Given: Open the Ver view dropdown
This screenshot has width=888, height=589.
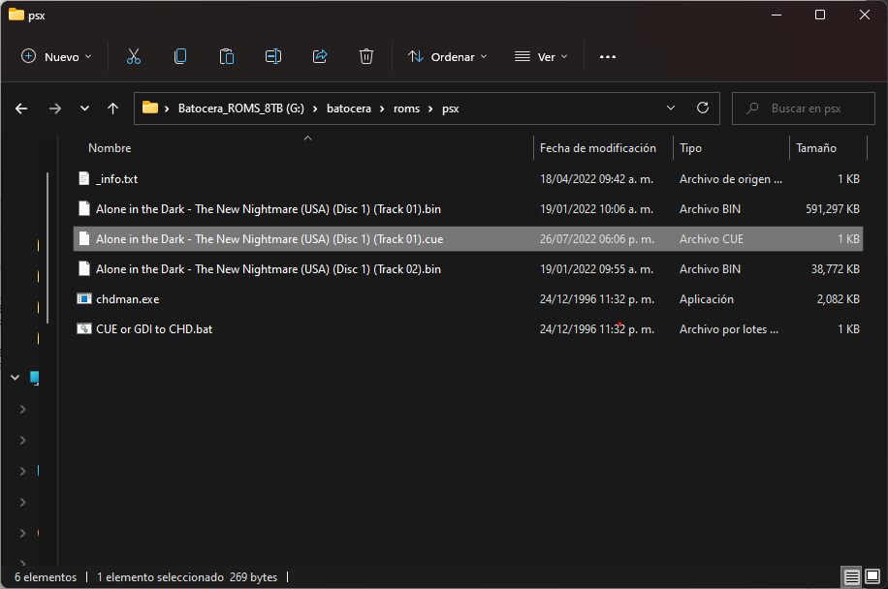Looking at the screenshot, I should (x=541, y=56).
